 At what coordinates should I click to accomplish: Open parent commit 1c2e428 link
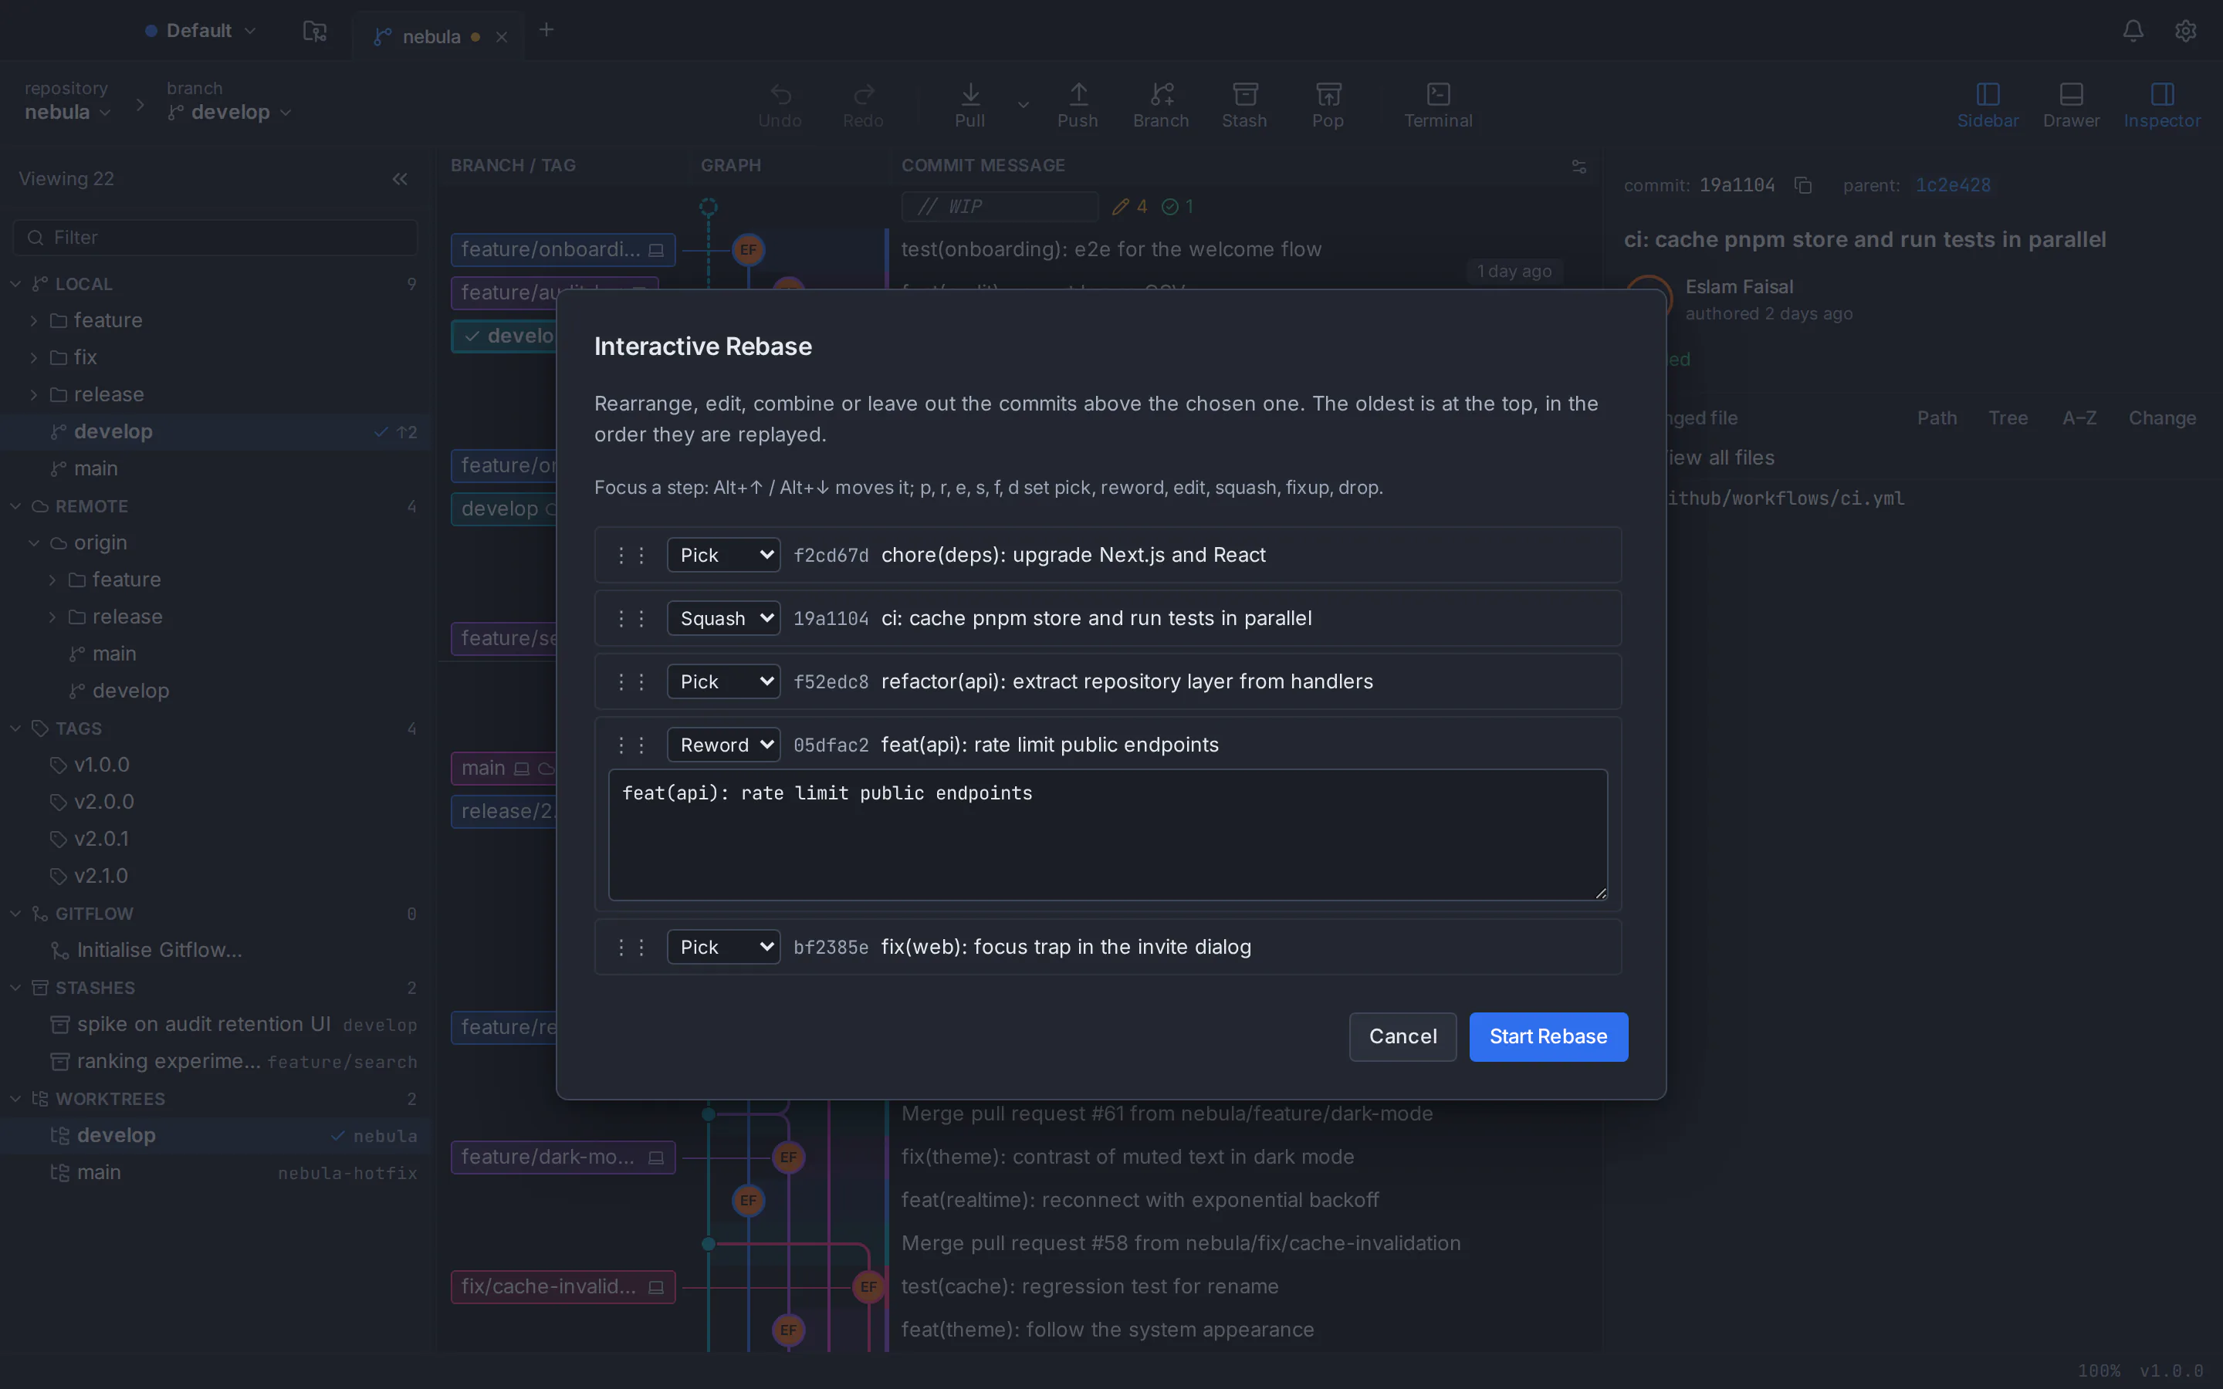tap(1953, 185)
